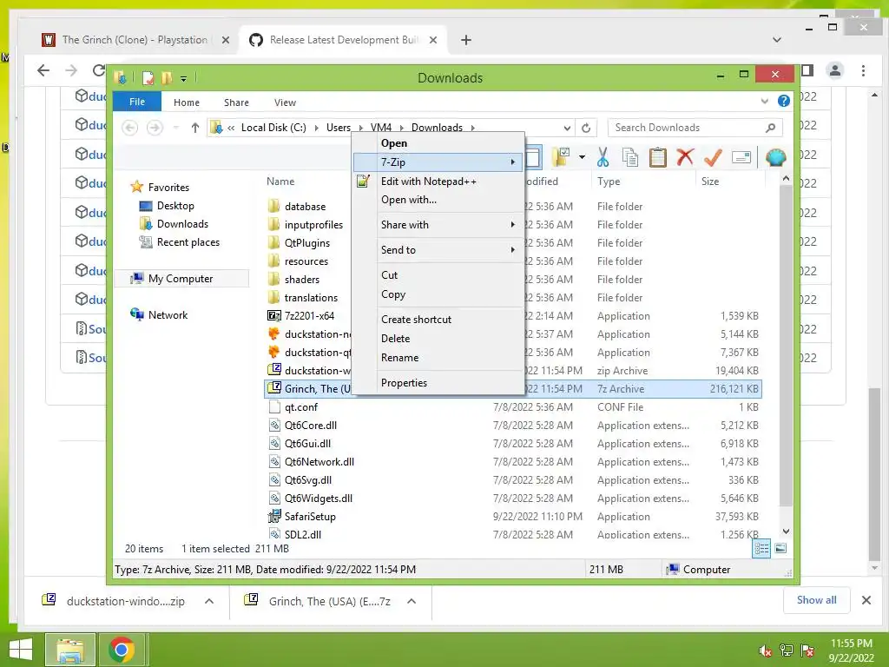Open the folder options dropdown arrow
This screenshot has width=889, height=667.
tap(582, 157)
